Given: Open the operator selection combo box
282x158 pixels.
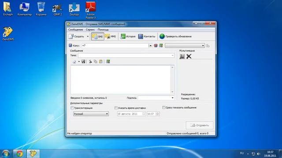Looking at the screenshot, I should coord(185,46).
